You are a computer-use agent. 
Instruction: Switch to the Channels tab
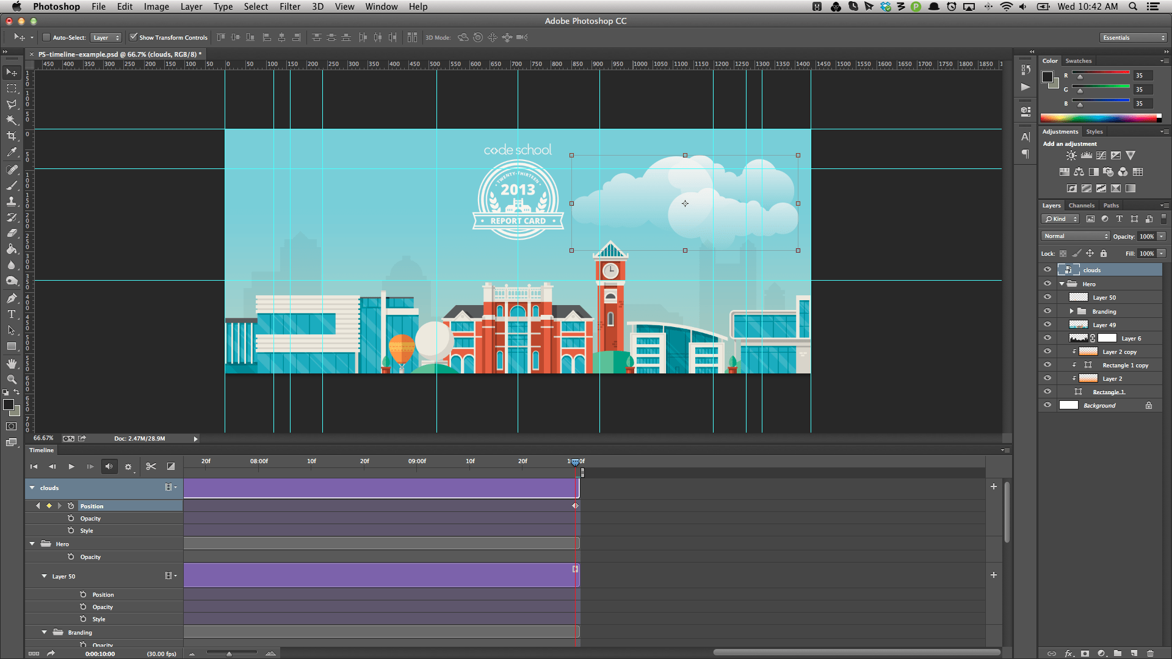coord(1081,206)
